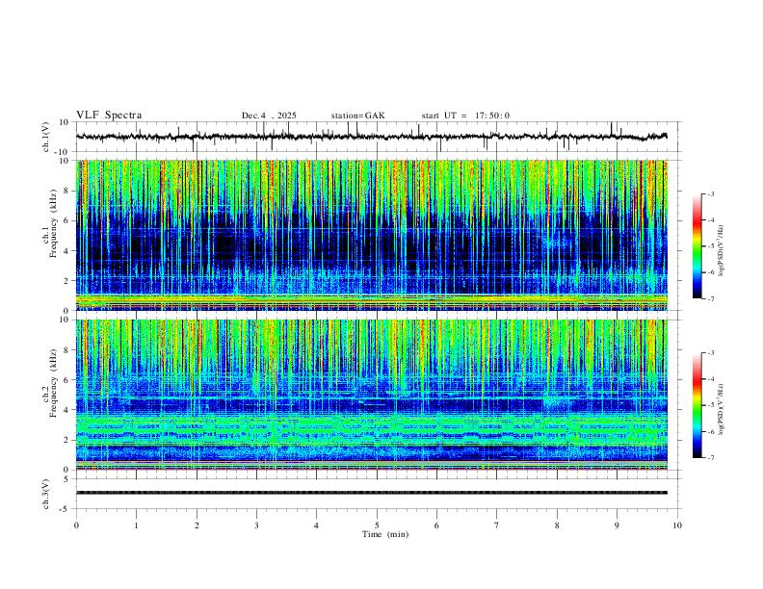Click the time axis tick label '0'
The image size is (763, 589).
tap(76, 525)
